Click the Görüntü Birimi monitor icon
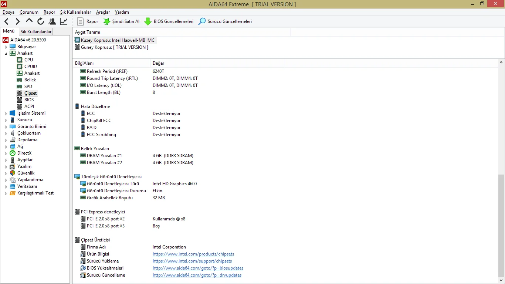505x284 pixels. click(13, 126)
